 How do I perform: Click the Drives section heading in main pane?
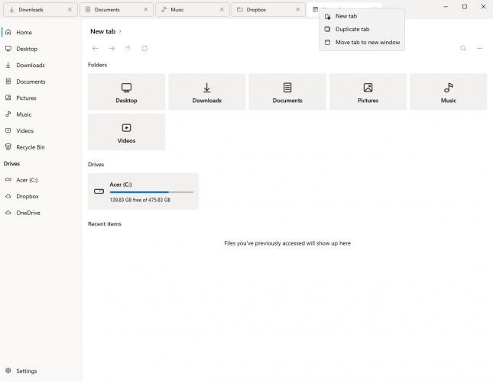pos(96,165)
